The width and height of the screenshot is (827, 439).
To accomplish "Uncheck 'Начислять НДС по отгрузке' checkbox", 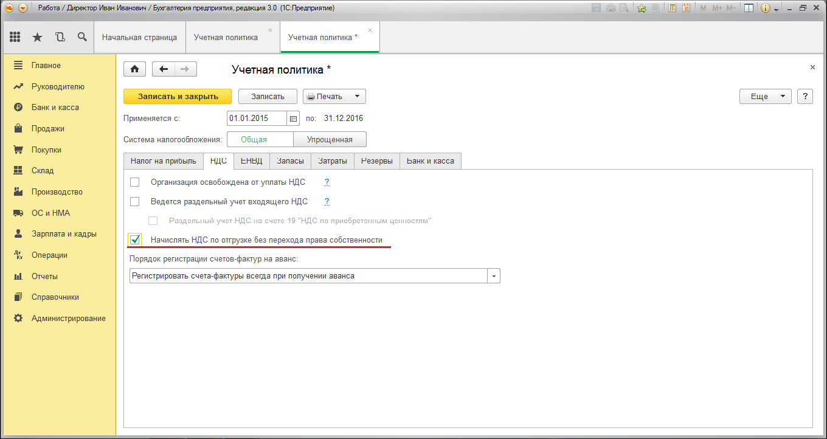I will coord(135,240).
